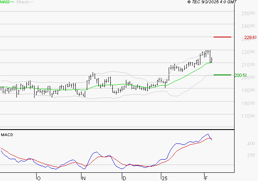Click the 210.00 price axis label

248,65
